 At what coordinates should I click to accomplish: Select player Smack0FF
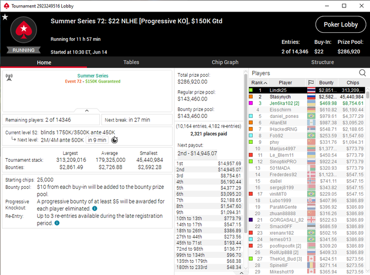click(x=307, y=226)
